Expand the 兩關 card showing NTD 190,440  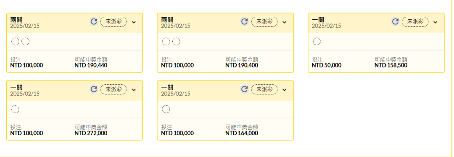coord(134,22)
